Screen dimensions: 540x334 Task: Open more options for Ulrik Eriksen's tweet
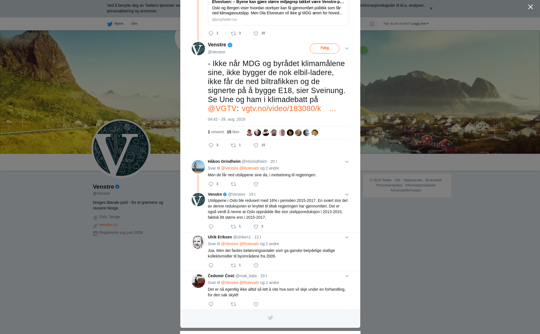347,237
